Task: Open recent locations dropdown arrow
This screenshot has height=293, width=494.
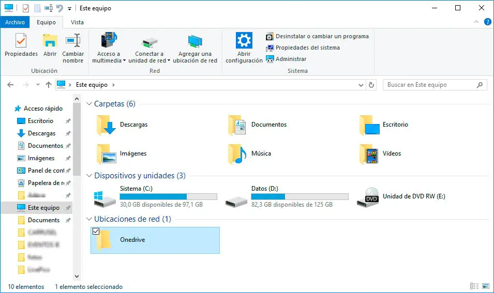Action: point(38,84)
